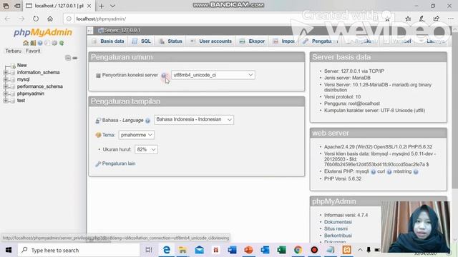Refresh the browser page
Viewport: 458px width, 257px height.
pos(36,19)
